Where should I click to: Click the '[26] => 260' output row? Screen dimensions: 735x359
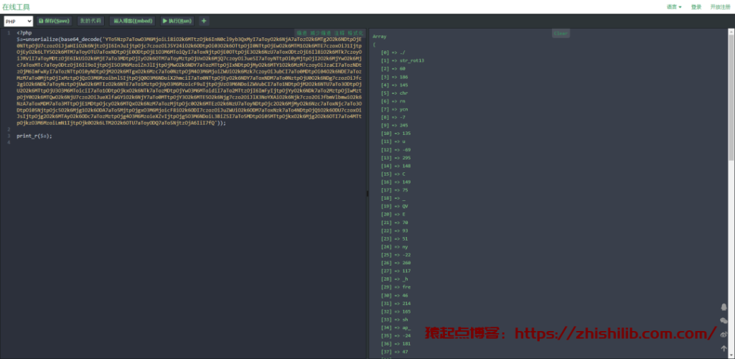[395, 263]
